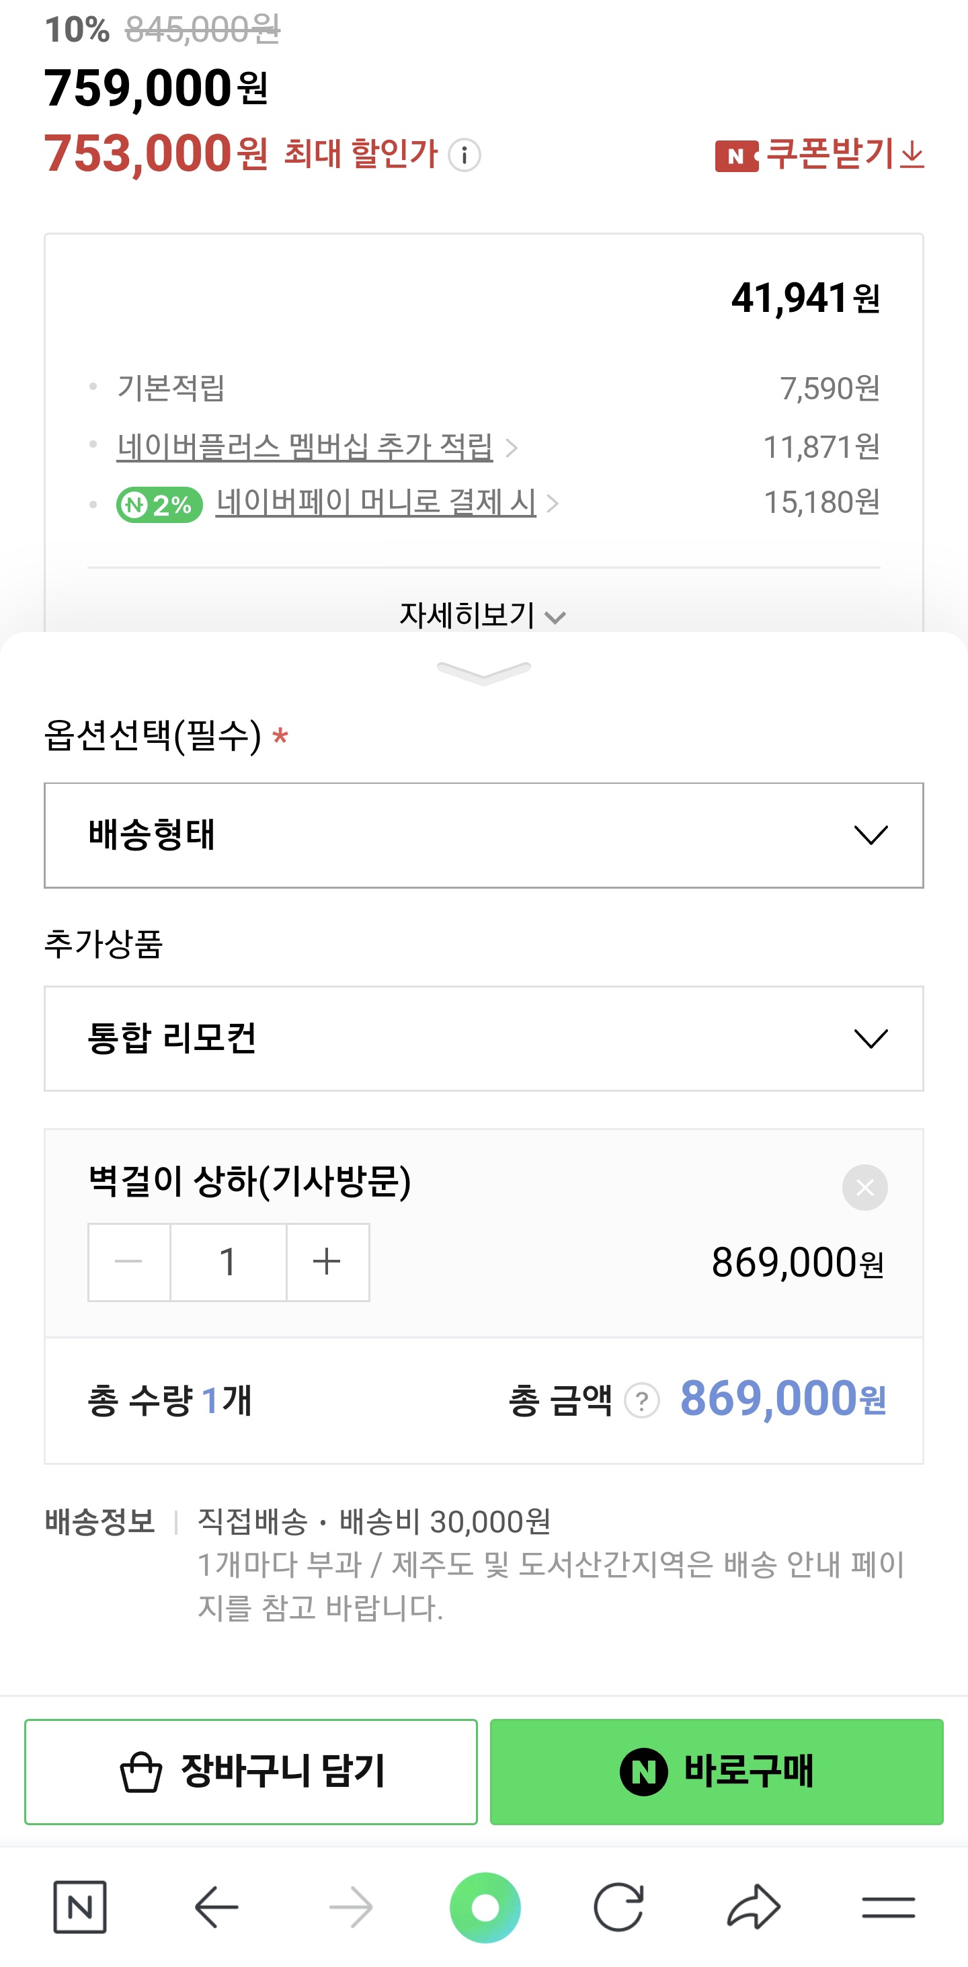Open the 배송형태 option dropdown
Viewport: 968px width, 1967px height.
point(483,835)
